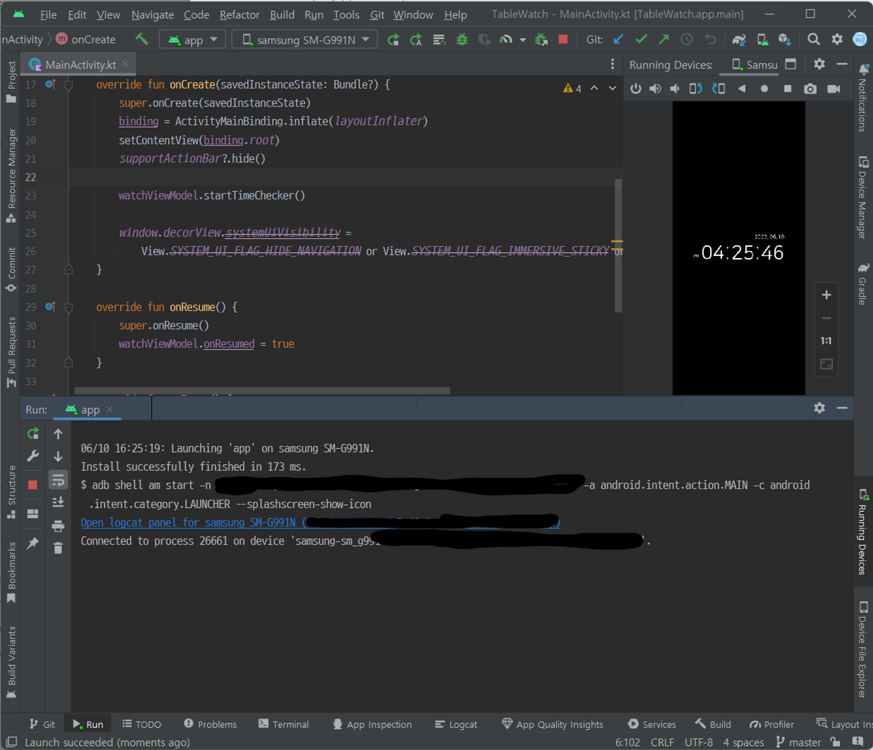Click Open logcat panel link
873x750 pixels.
(x=188, y=523)
